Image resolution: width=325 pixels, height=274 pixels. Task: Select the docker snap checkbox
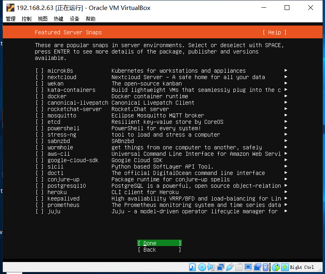coord(40,96)
